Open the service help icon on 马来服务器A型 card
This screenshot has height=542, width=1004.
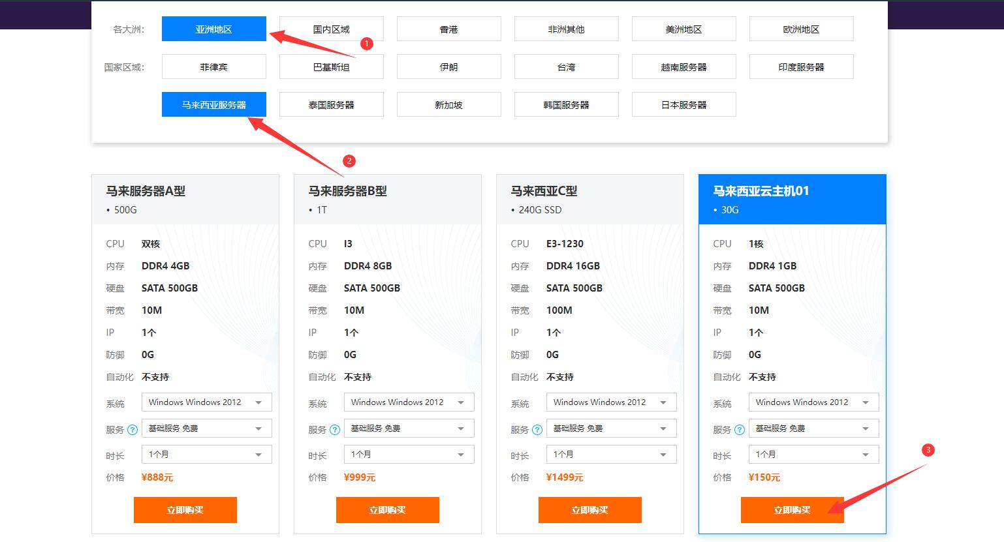(133, 430)
